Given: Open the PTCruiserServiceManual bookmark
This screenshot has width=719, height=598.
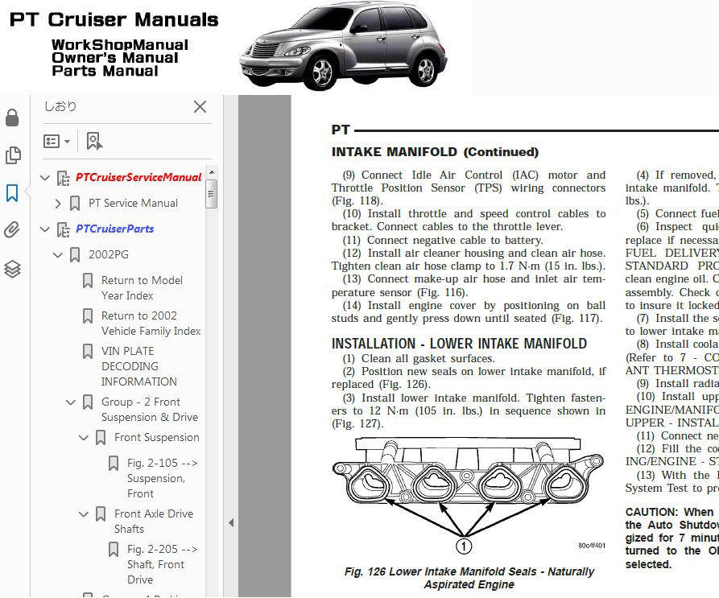Looking at the screenshot, I should click(138, 177).
